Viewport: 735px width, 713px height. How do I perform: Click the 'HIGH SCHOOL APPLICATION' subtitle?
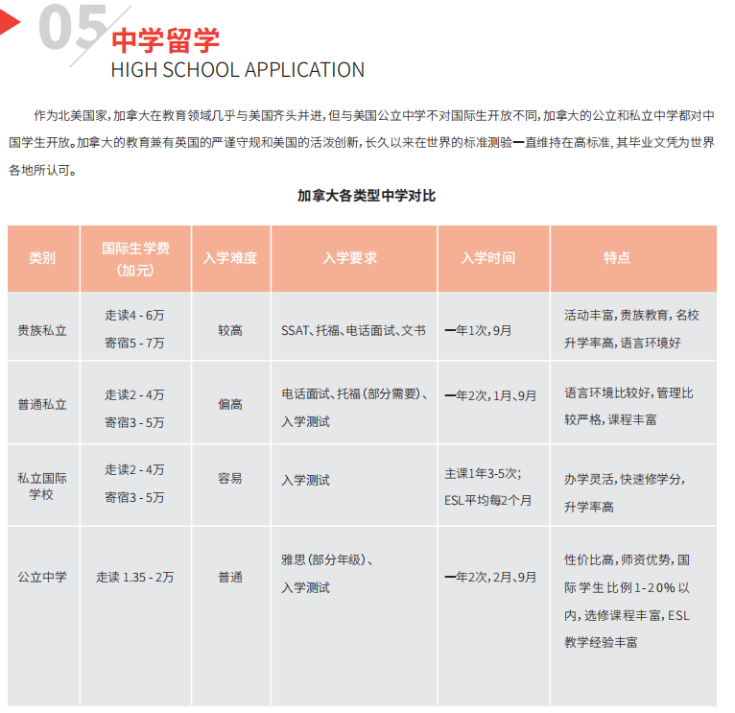coord(238,70)
